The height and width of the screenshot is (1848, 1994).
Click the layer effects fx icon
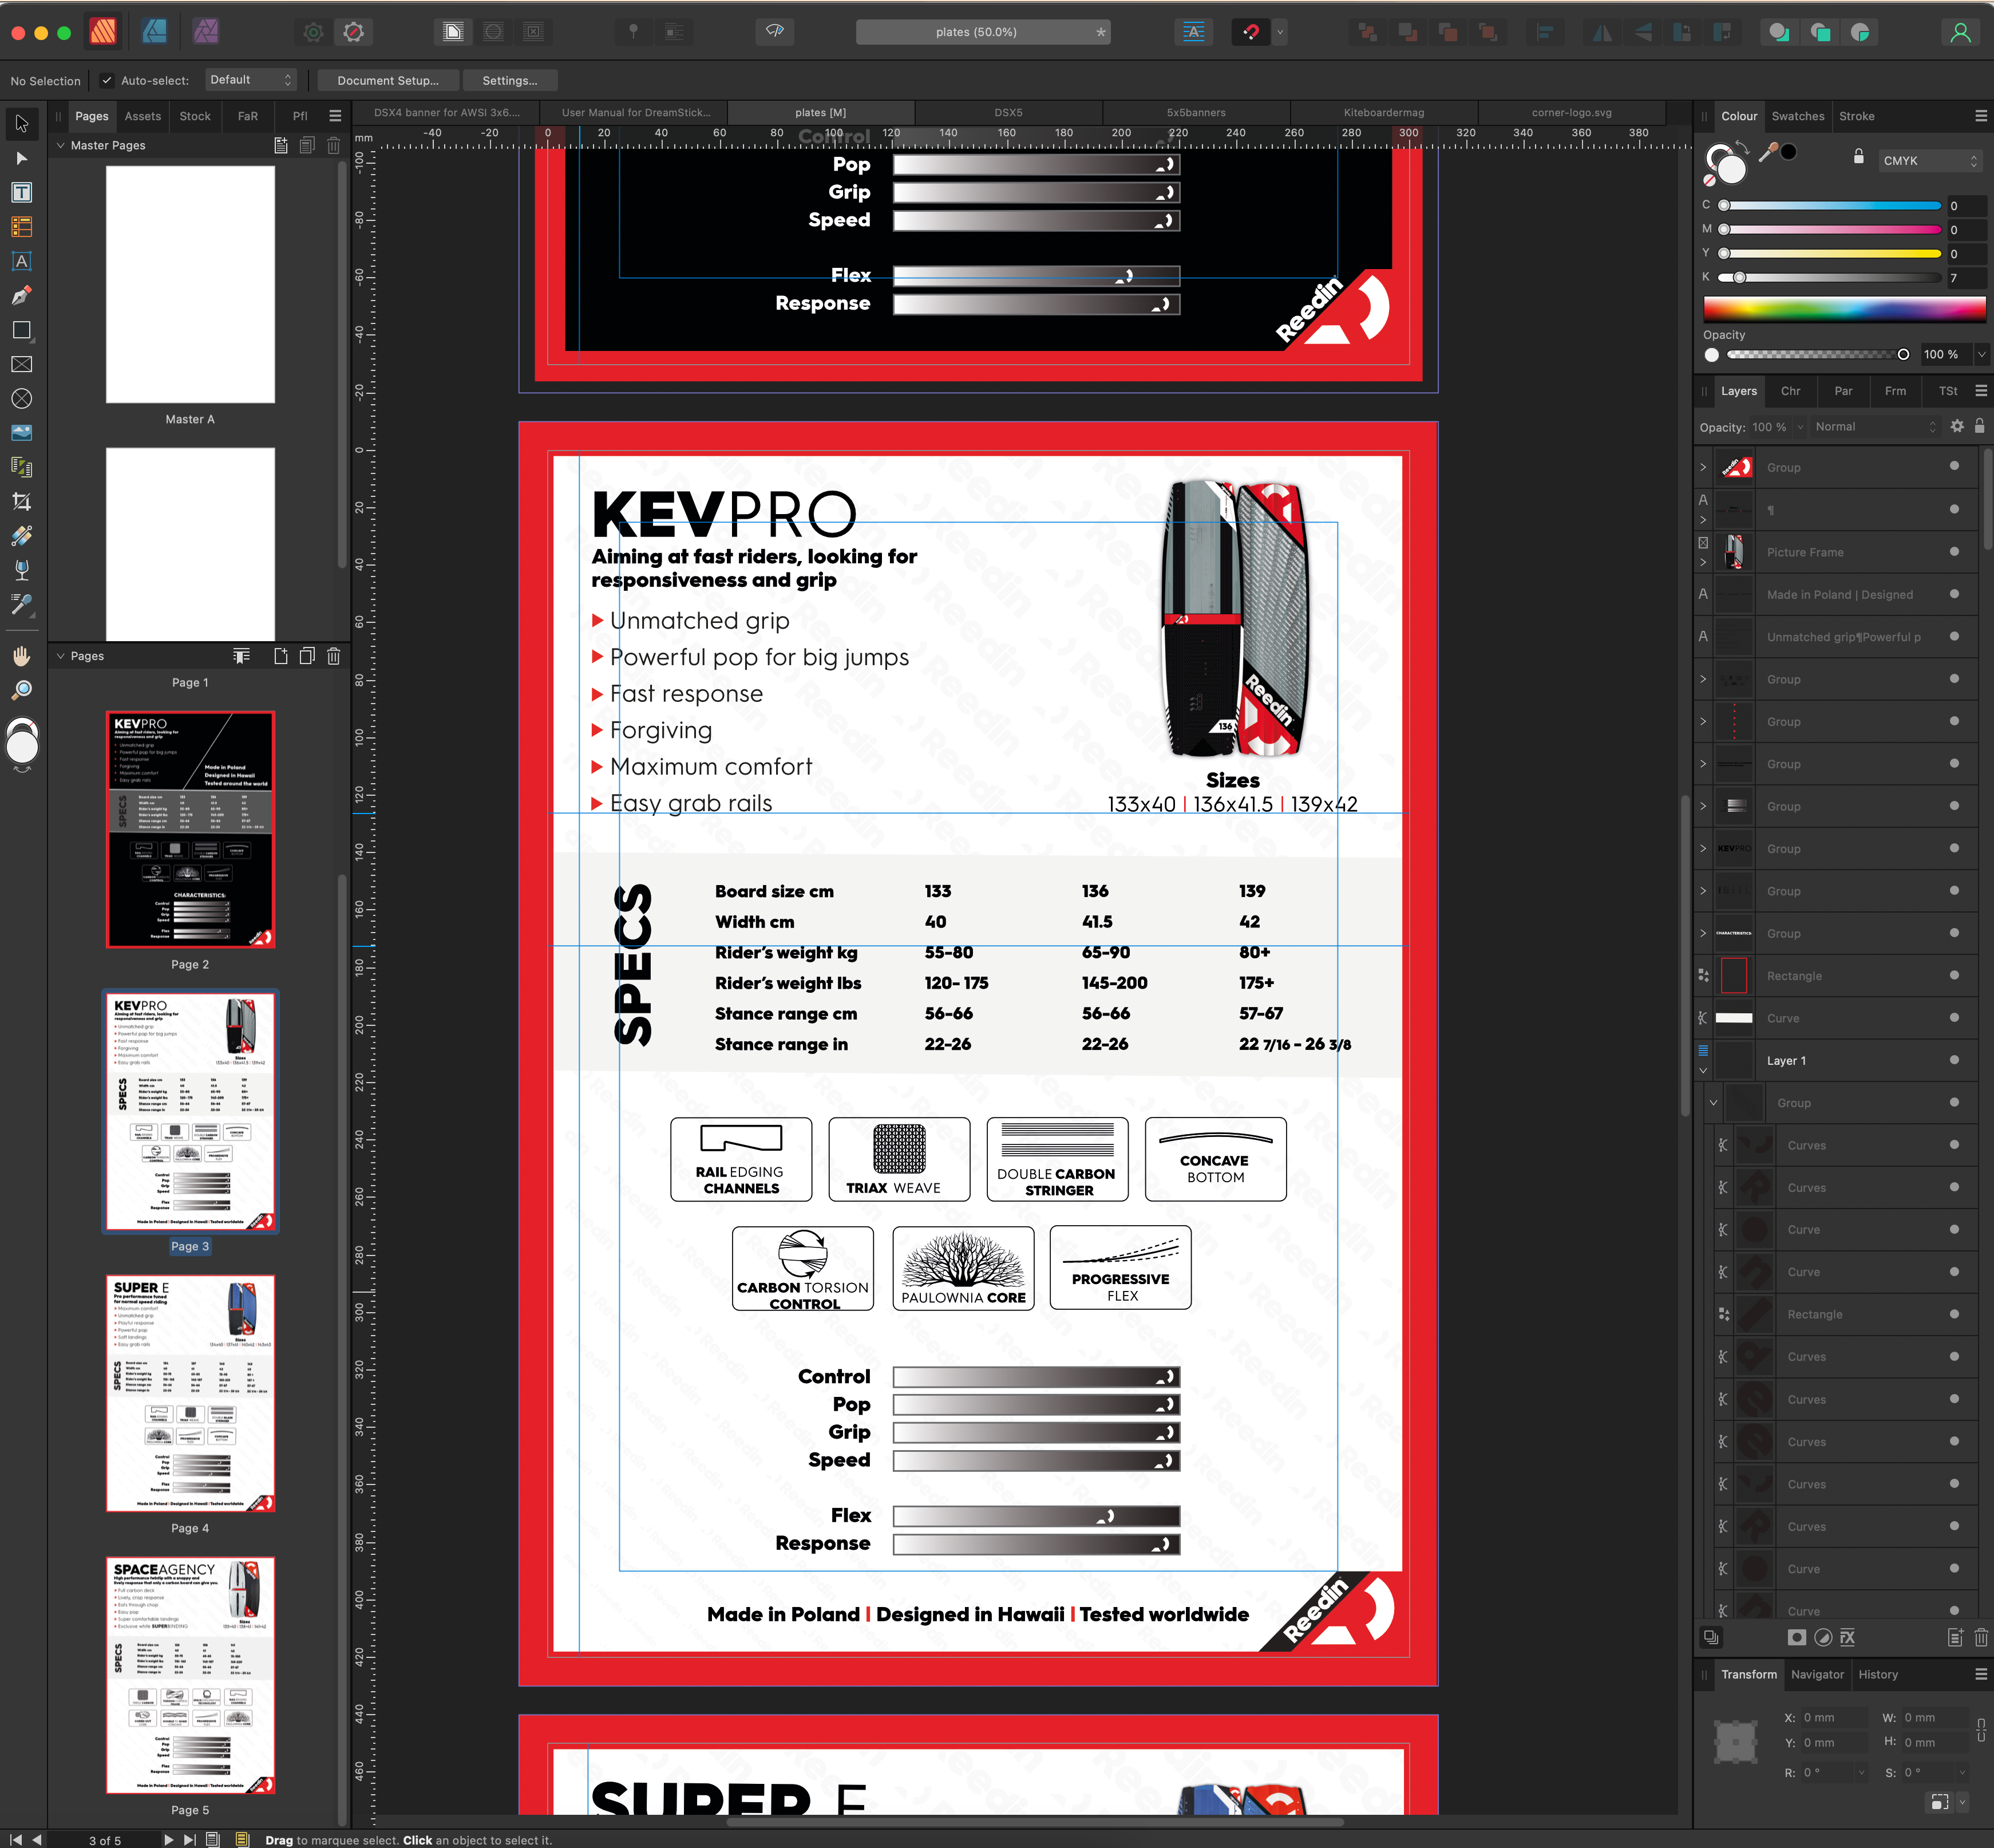coord(1847,1637)
